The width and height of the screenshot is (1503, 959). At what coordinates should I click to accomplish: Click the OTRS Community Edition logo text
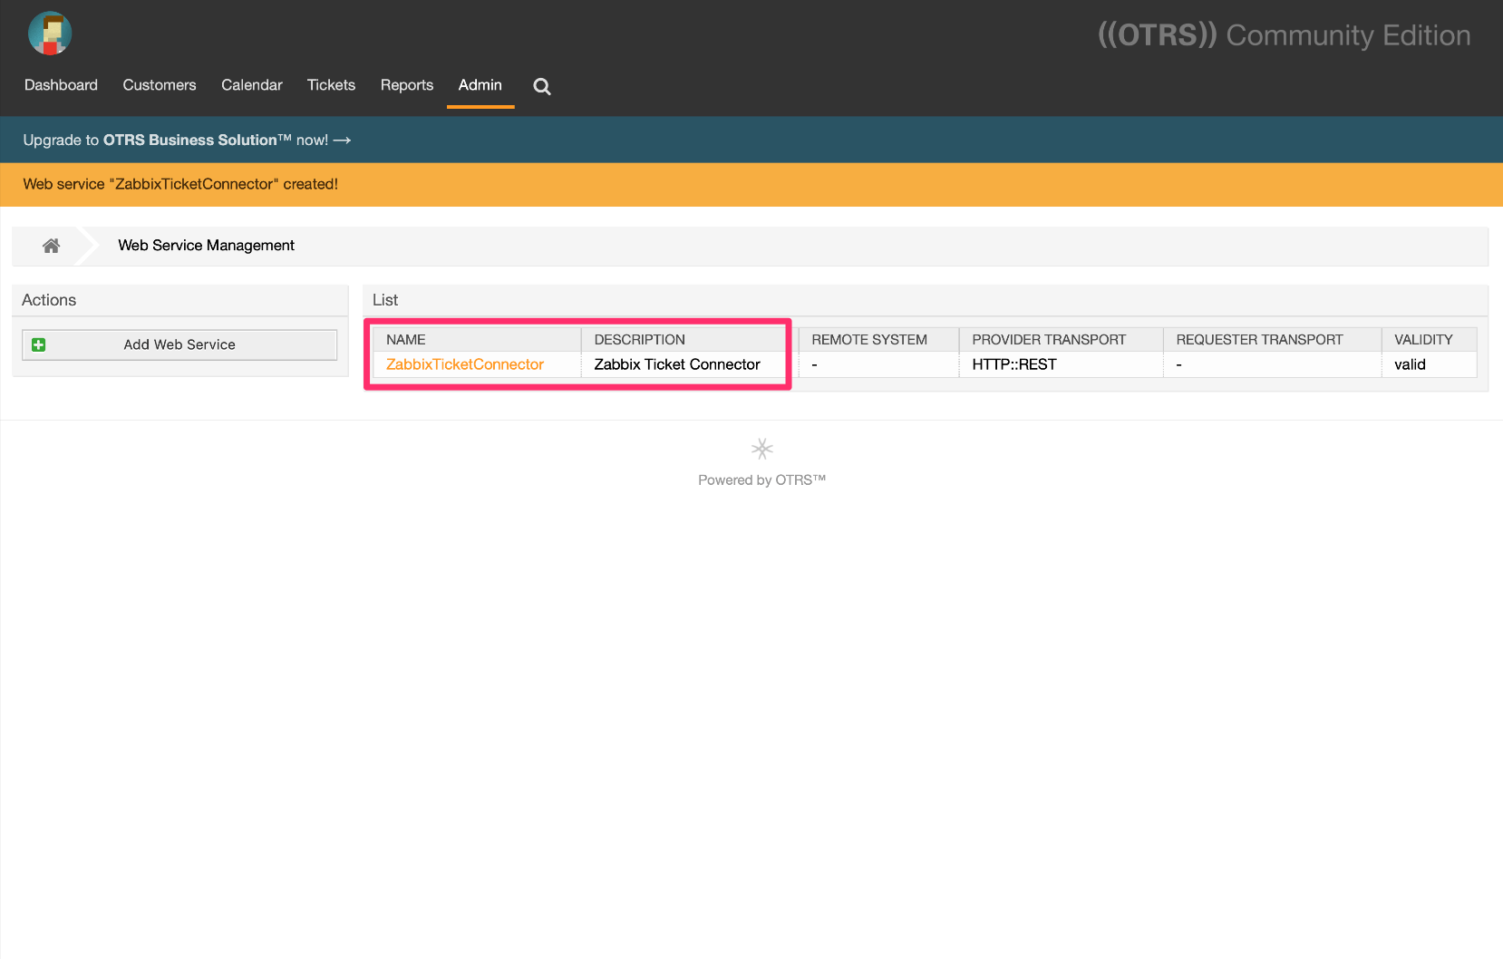coord(1284,35)
